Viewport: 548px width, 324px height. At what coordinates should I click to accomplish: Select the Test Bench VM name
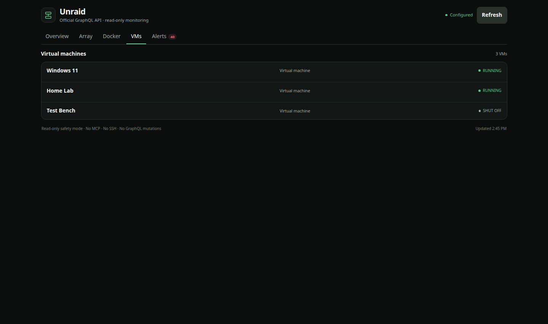(61, 111)
